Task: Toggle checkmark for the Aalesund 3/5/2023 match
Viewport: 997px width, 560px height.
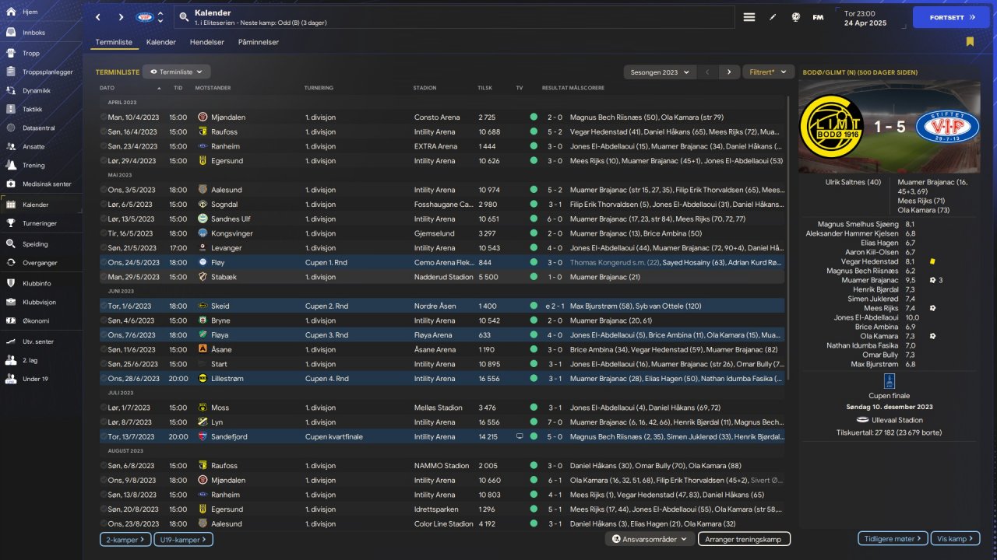Action: click(x=104, y=190)
